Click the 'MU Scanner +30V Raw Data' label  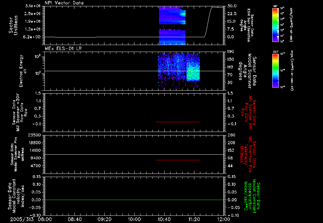tap(20, 112)
